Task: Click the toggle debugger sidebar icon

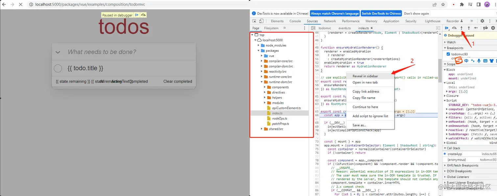Action: click(438, 28)
